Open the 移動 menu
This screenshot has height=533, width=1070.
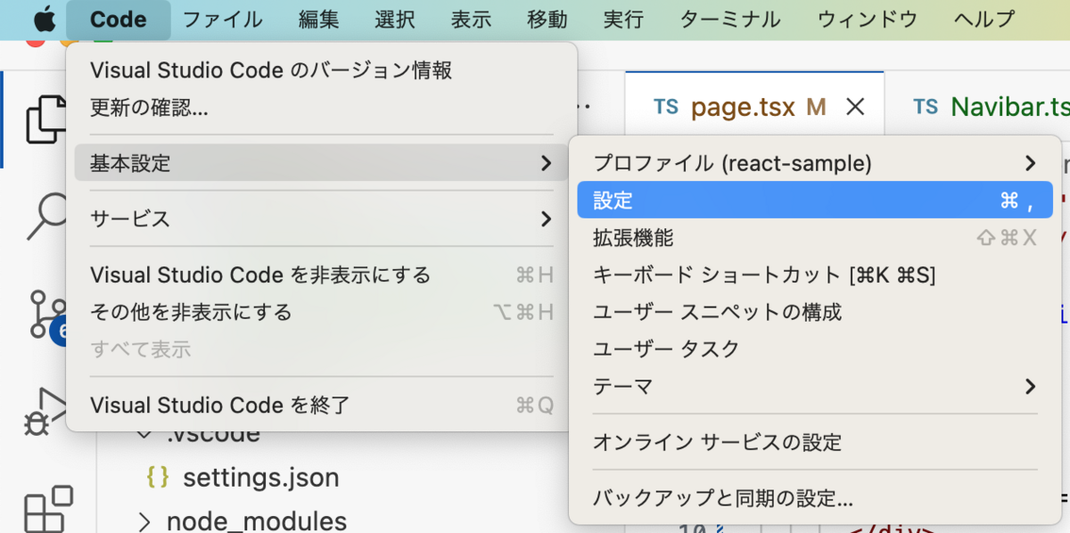tap(547, 19)
